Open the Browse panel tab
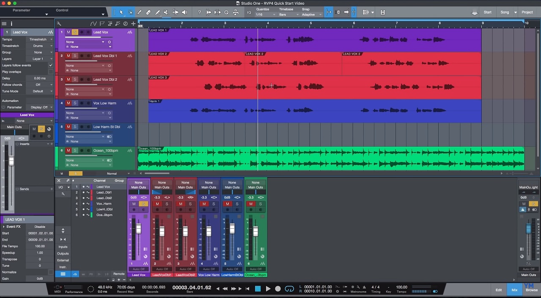Viewport: 541px width, 298px height. (532, 290)
